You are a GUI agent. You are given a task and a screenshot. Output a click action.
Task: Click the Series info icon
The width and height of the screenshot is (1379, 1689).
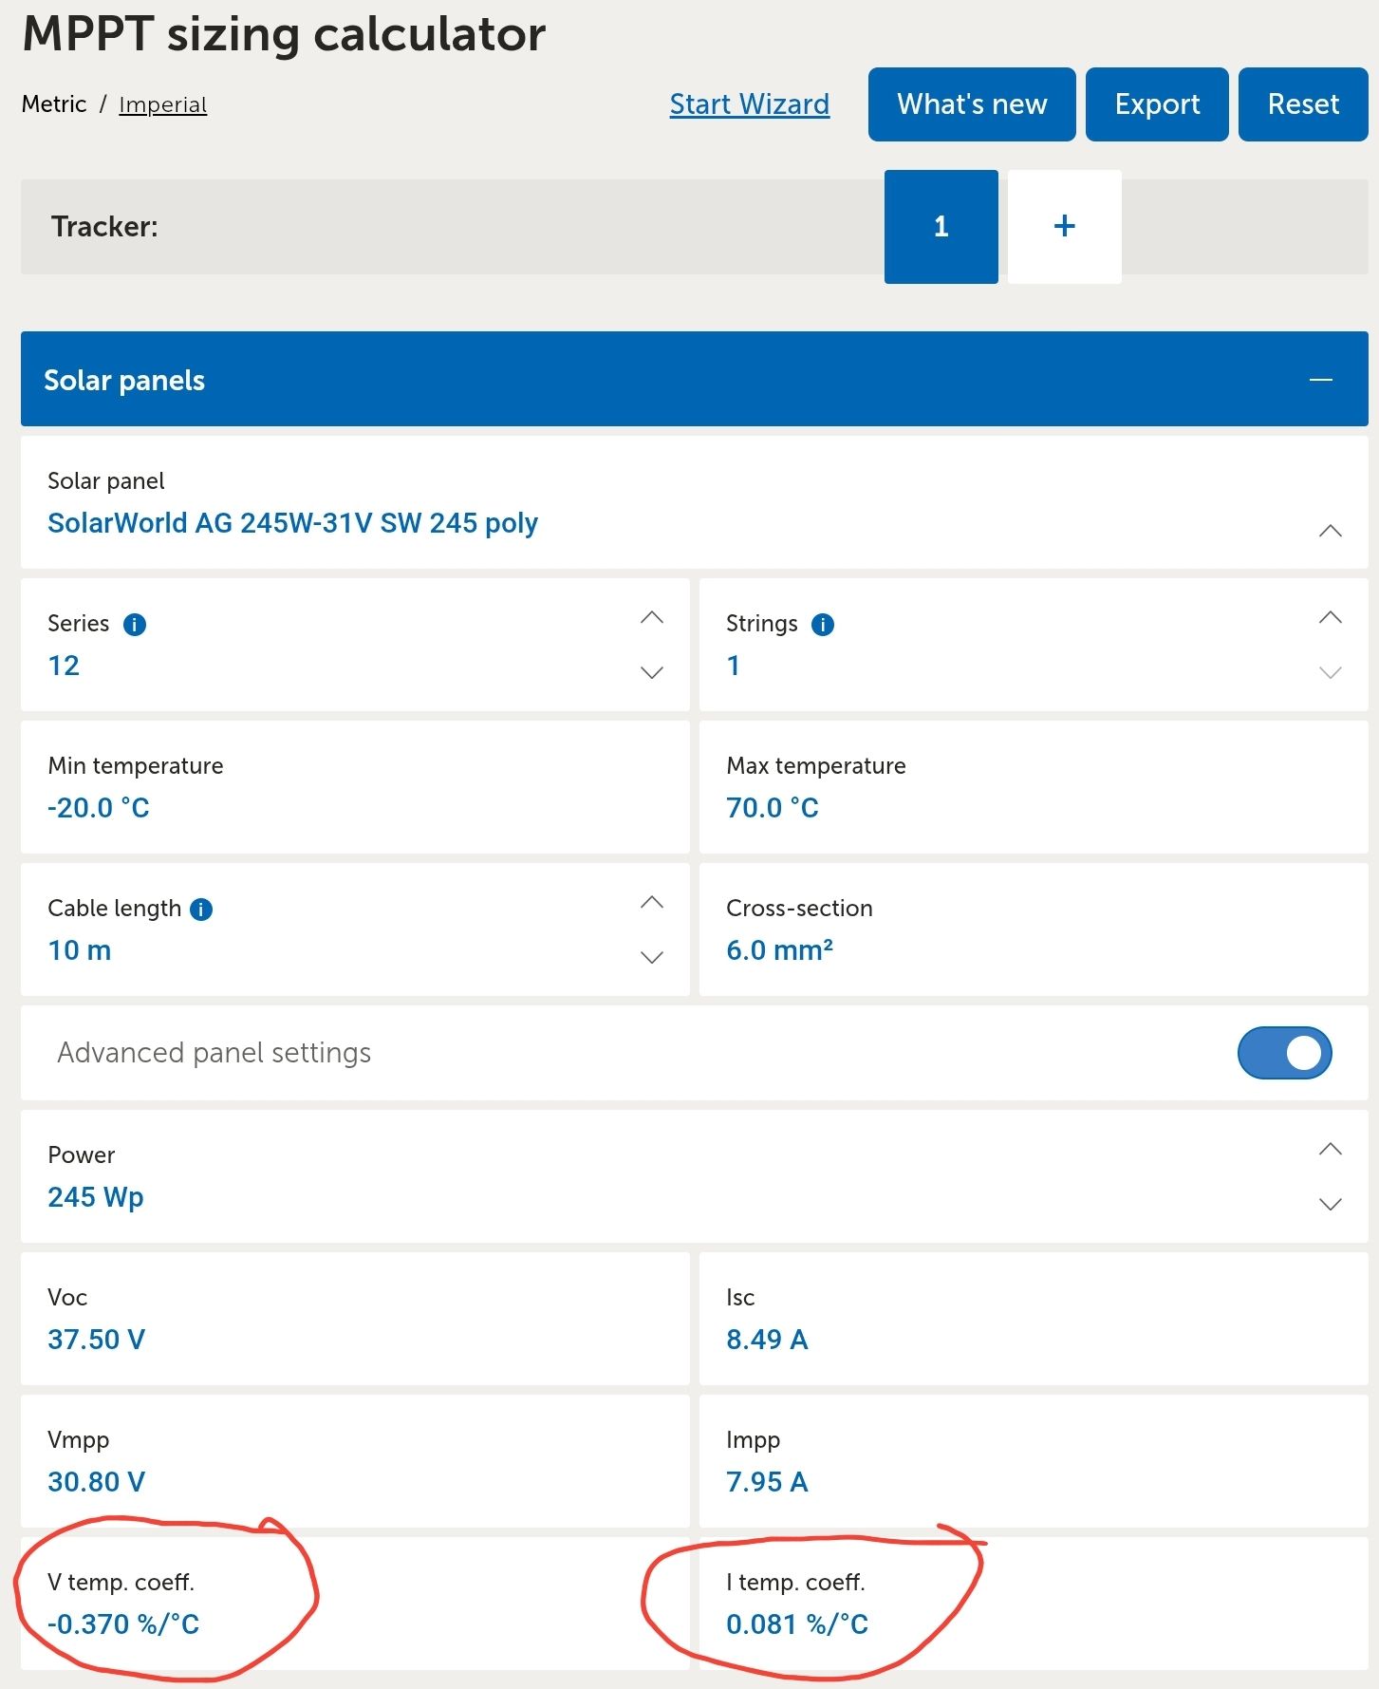point(135,625)
